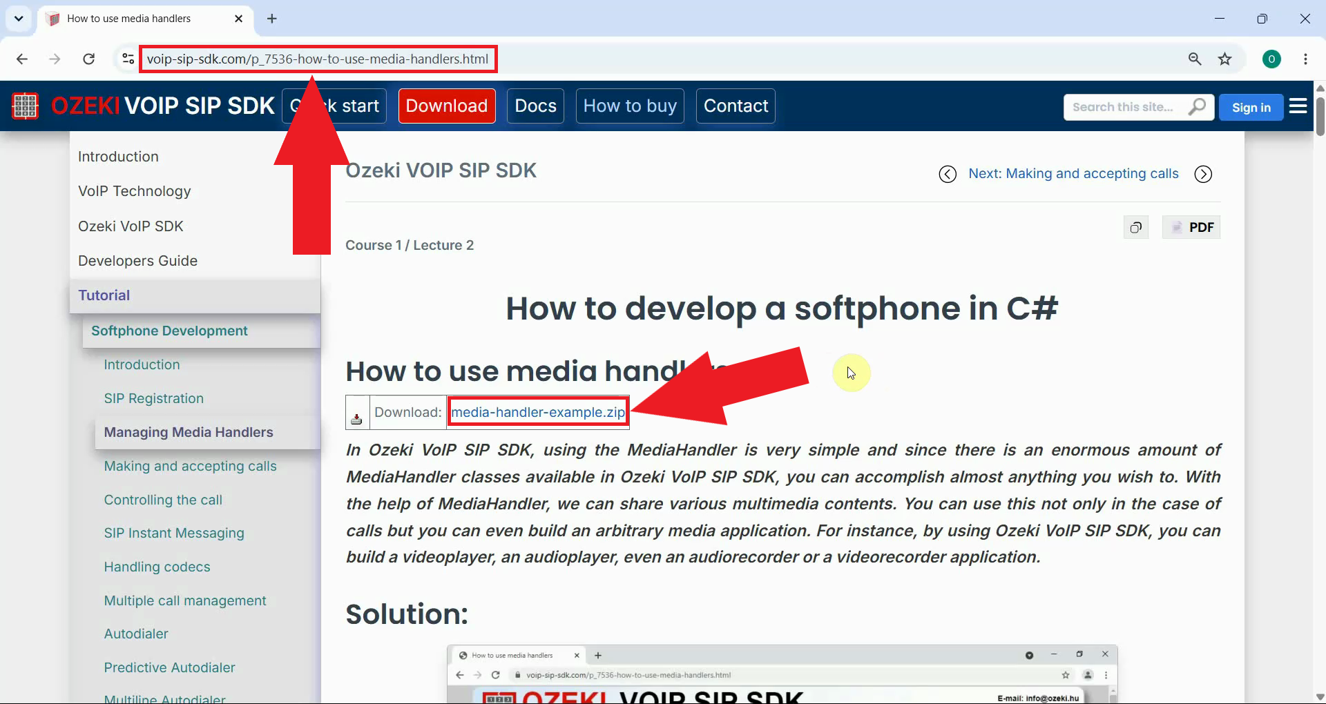The image size is (1326, 704).
Task: Open Ozeki VoIP SDK in the sidebar
Action: [x=131, y=226]
